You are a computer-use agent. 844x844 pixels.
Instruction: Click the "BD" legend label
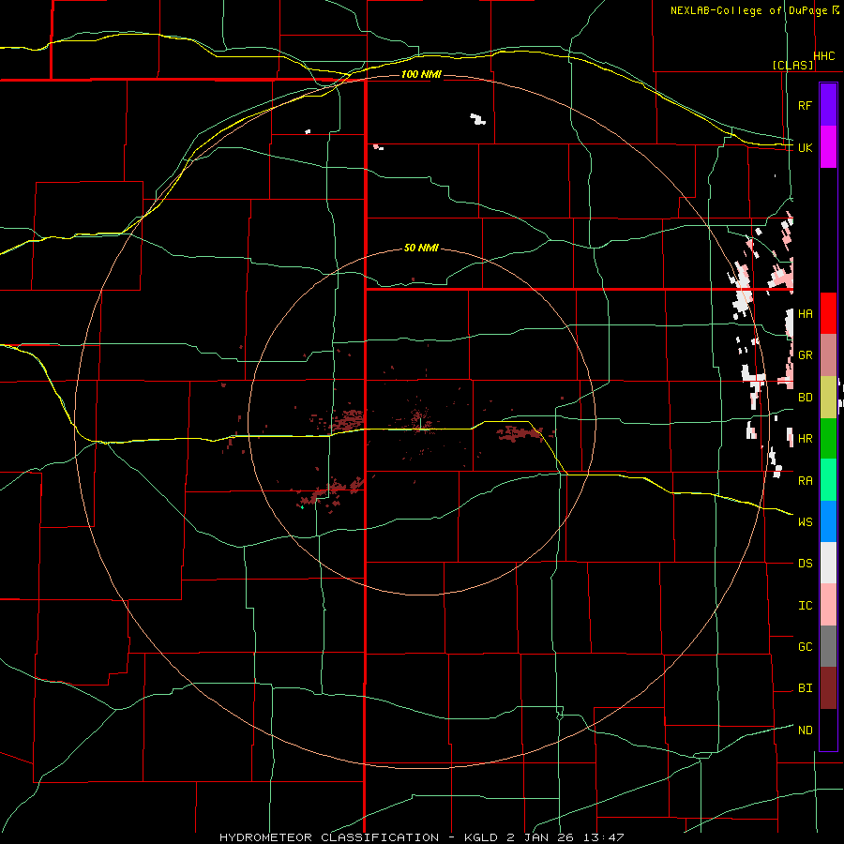805,398
